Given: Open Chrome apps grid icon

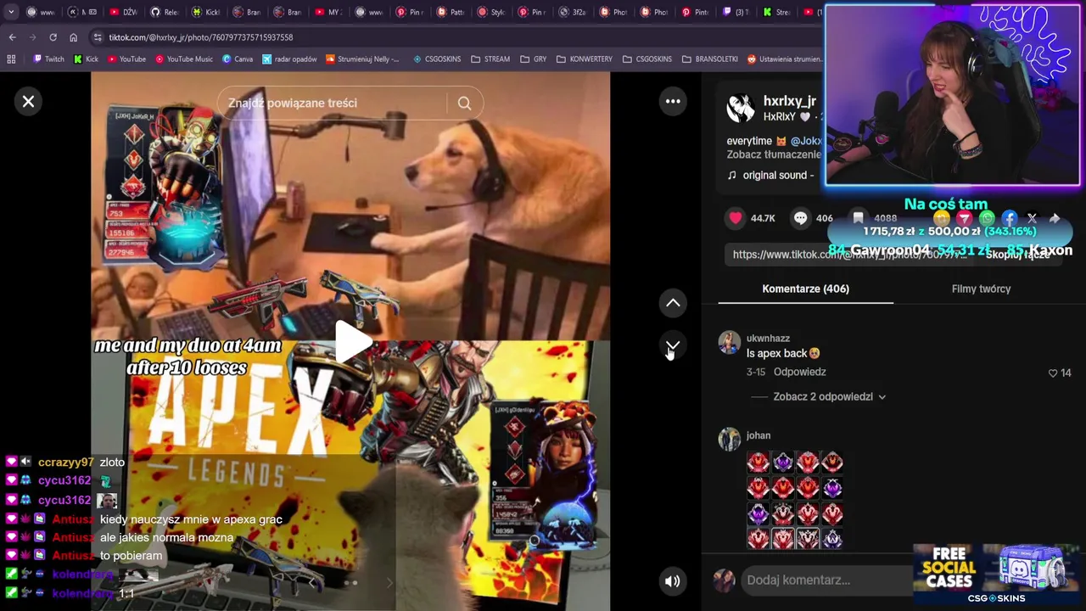Looking at the screenshot, I should coord(11,59).
